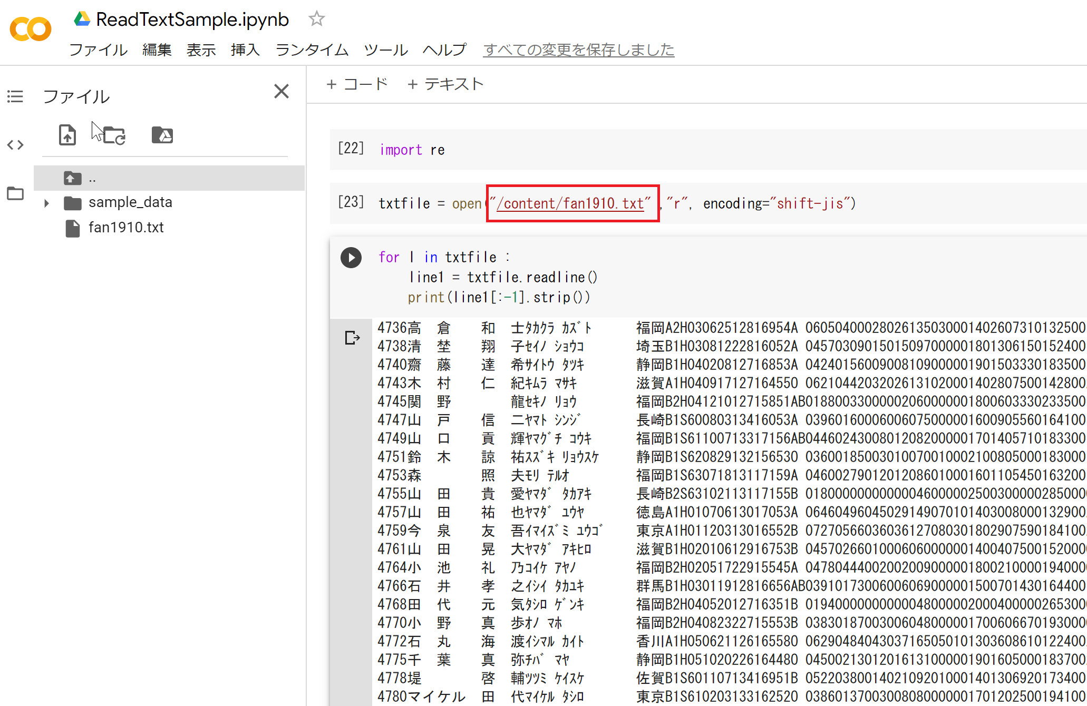Open the ランタイム menu
The image size is (1087, 706).
(312, 50)
